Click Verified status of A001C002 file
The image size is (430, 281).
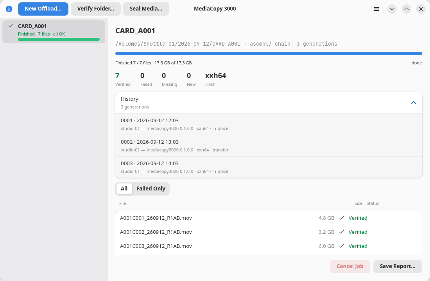click(x=358, y=232)
